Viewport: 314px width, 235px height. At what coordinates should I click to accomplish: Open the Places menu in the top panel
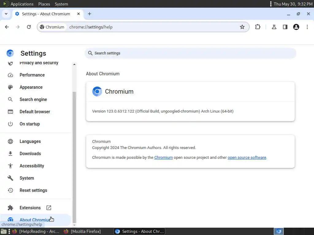tap(44, 4)
